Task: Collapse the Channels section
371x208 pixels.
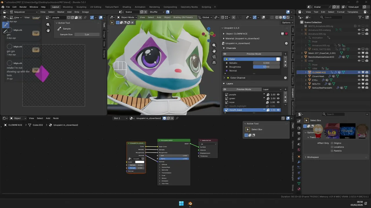Action: (224, 48)
